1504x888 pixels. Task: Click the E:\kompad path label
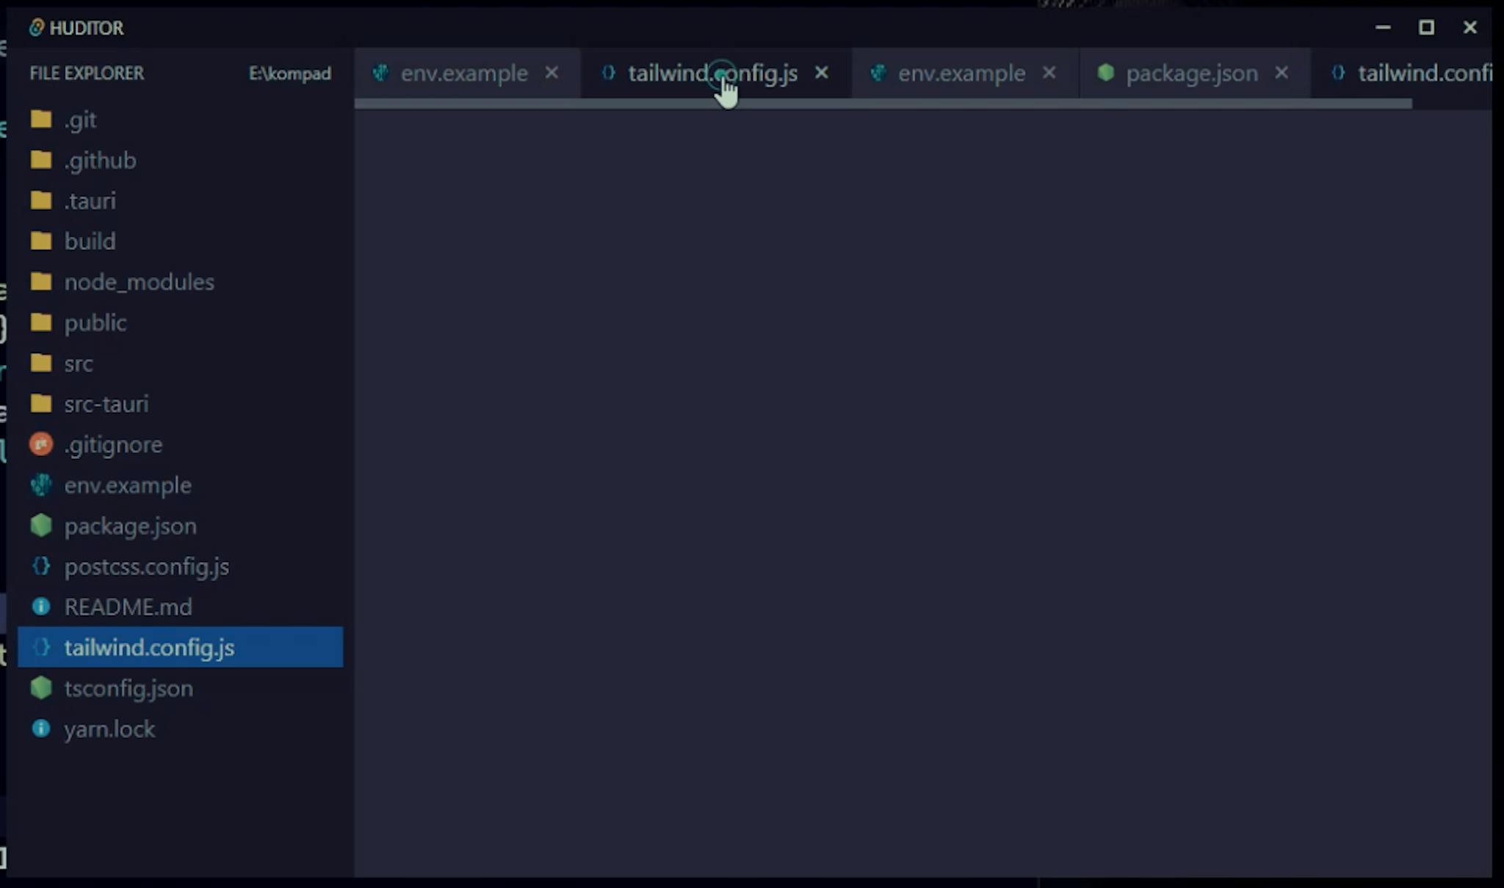point(289,73)
